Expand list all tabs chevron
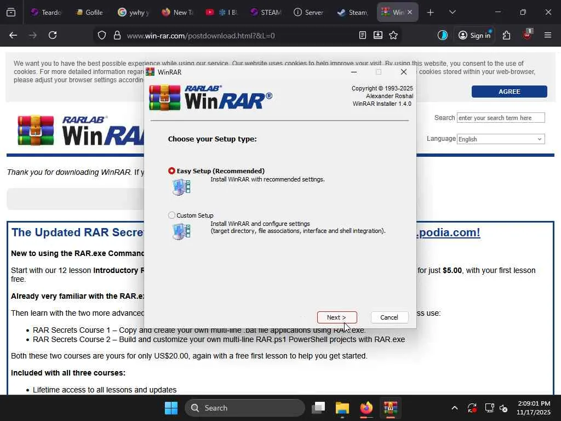This screenshot has height=421, width=561. click(x=452, y=13)
